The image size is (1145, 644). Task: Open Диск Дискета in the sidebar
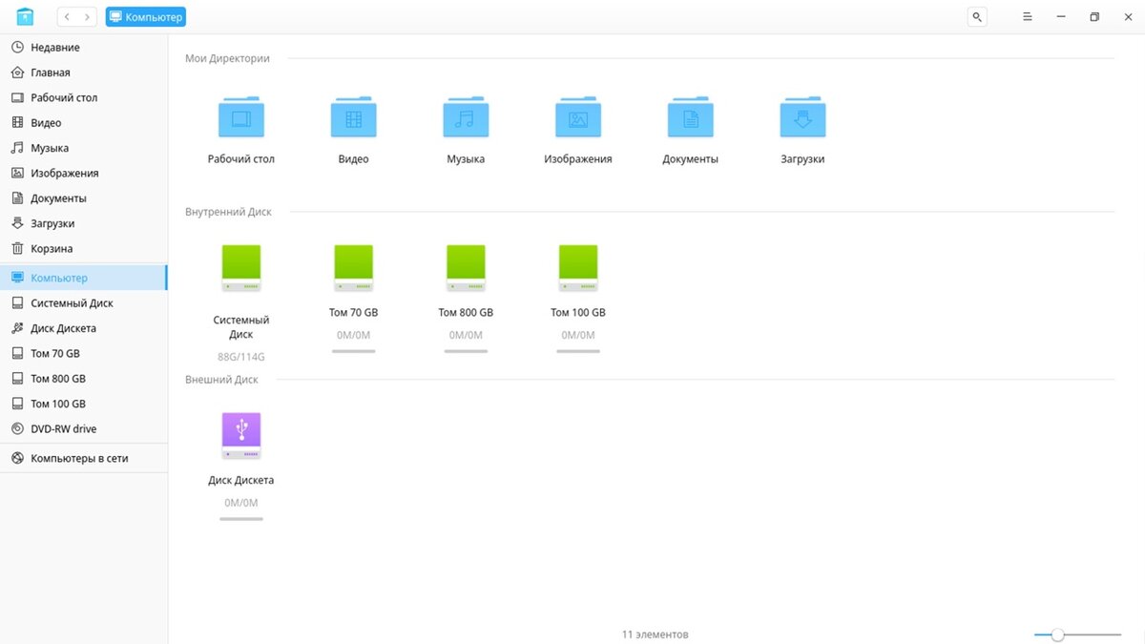coord(84,328)
